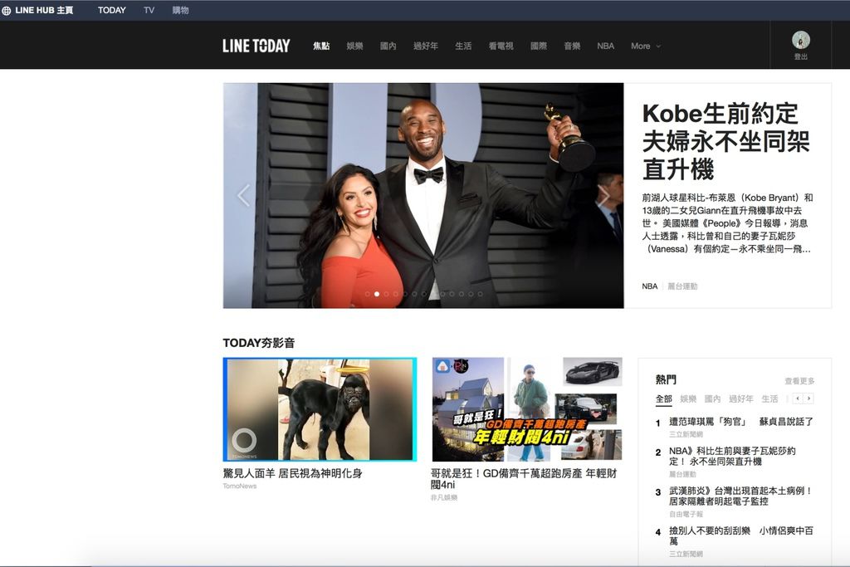Click LINE HUB 主頁 in the top bar
This screenshot has height=567, width=850.
click(44, 10)
